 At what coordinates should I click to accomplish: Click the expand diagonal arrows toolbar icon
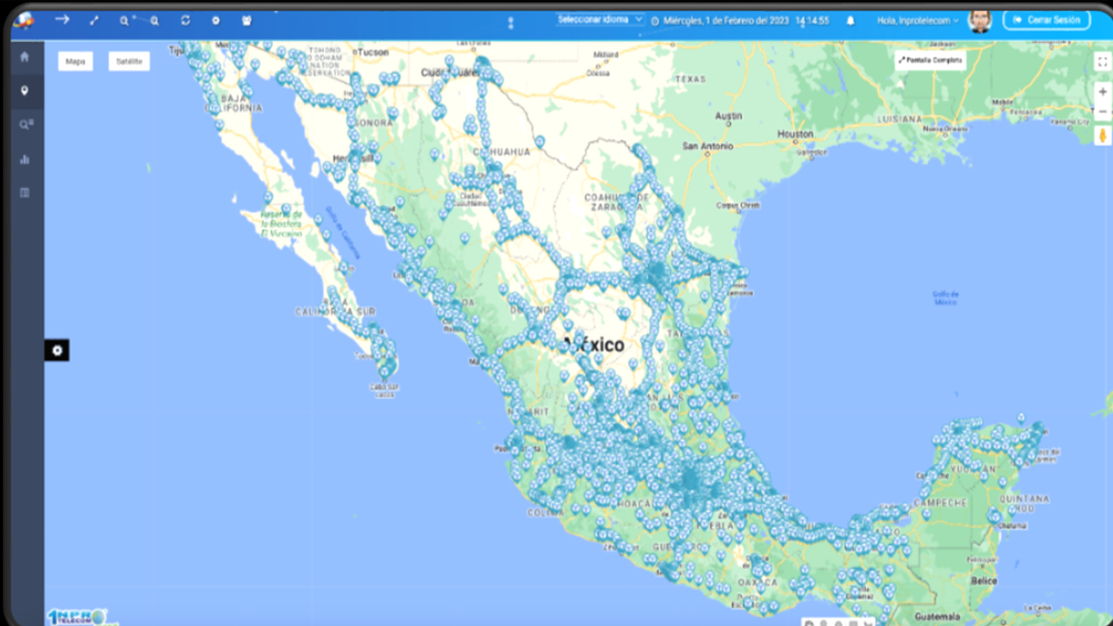coord(94,20)
